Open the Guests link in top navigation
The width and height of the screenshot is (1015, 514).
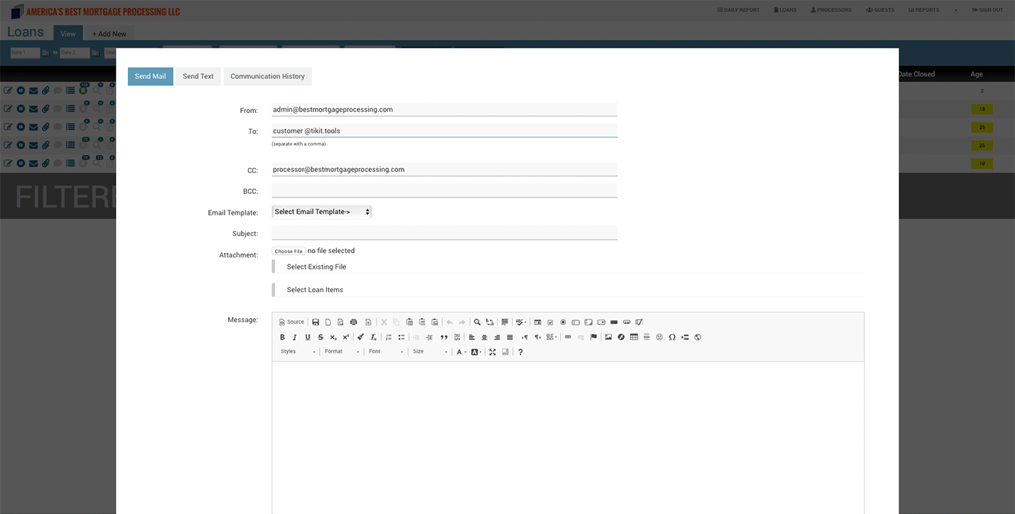pos(880,10)
